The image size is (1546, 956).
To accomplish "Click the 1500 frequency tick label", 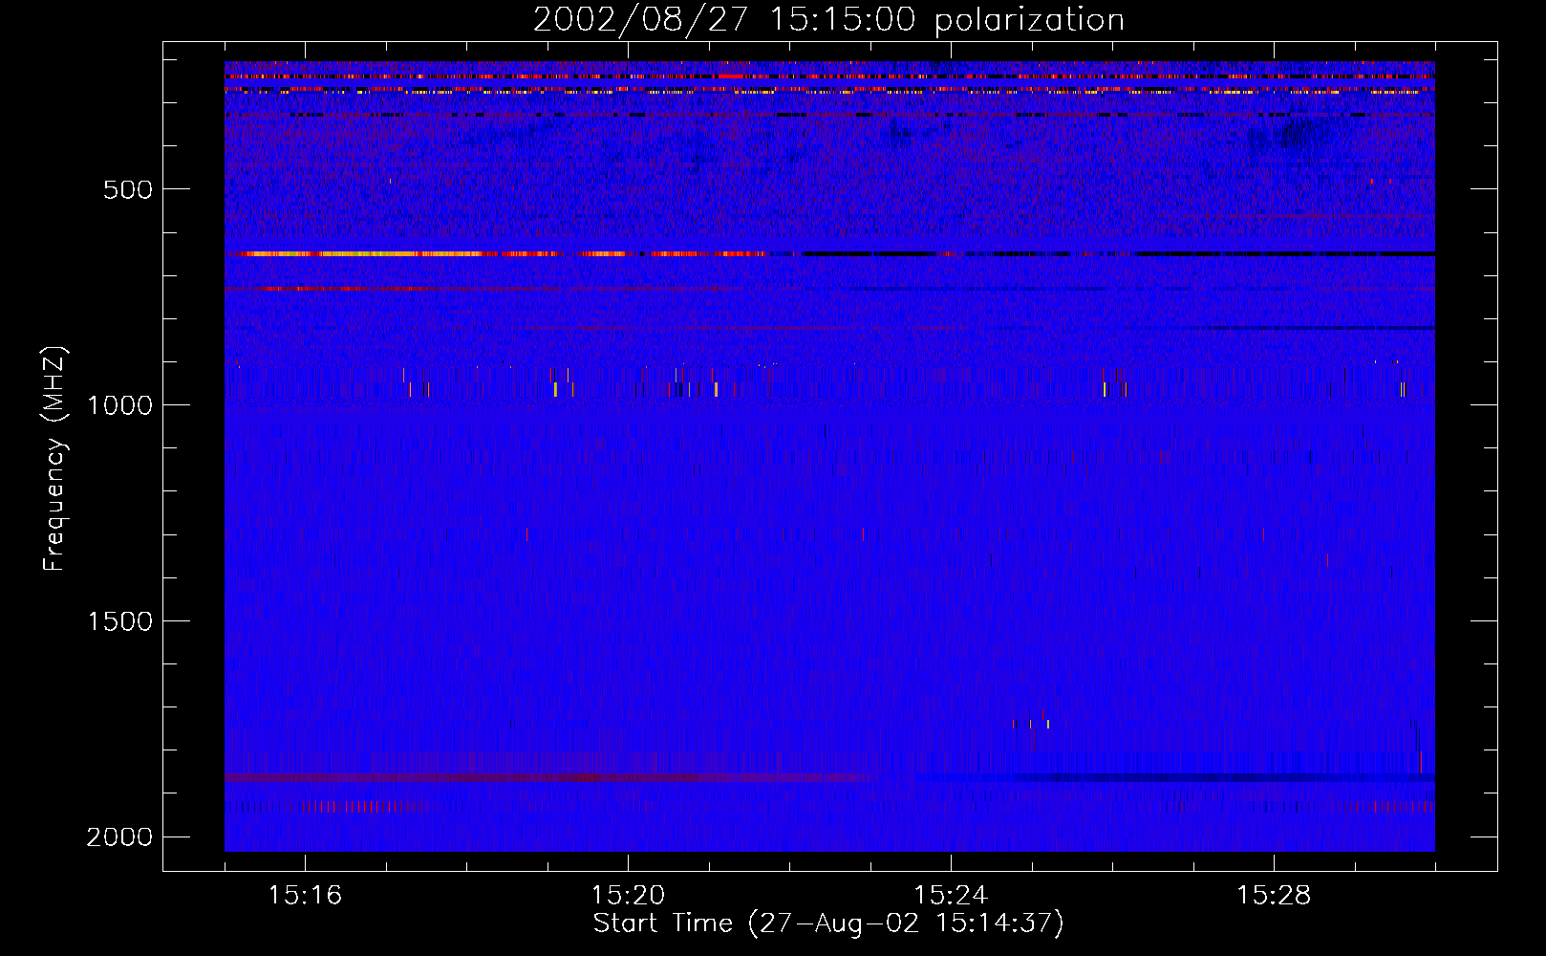I will 119,621.
